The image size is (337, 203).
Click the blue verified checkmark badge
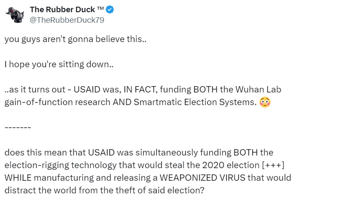coord(110,10)
